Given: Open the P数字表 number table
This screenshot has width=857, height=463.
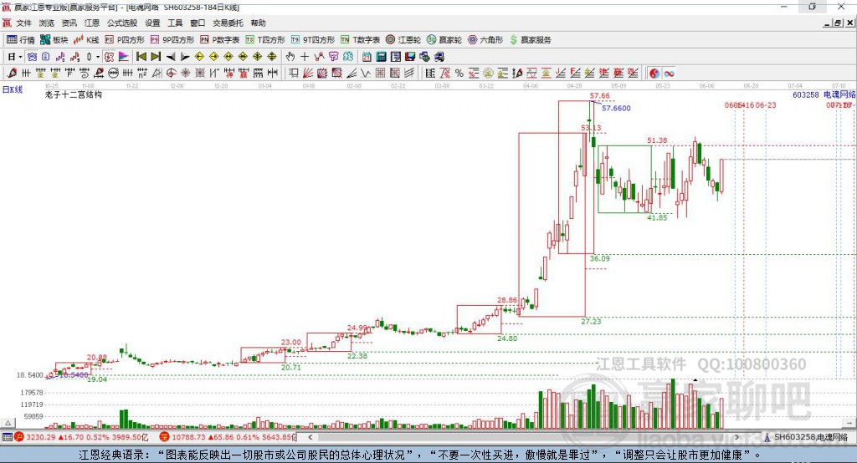Looking at the screenshot, I should click(x=220, y=40).
